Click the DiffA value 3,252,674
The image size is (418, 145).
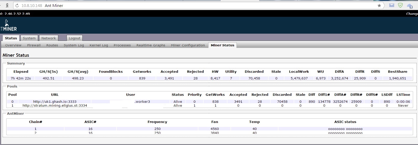(x=340, y=78)
